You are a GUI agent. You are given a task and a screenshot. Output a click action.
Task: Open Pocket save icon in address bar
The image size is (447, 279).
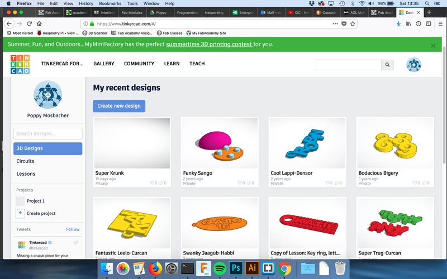pos(344,23)
